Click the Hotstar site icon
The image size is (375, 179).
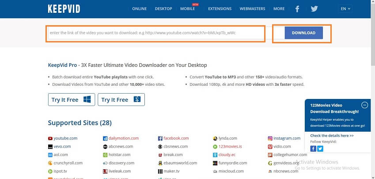tap(105, 155)
